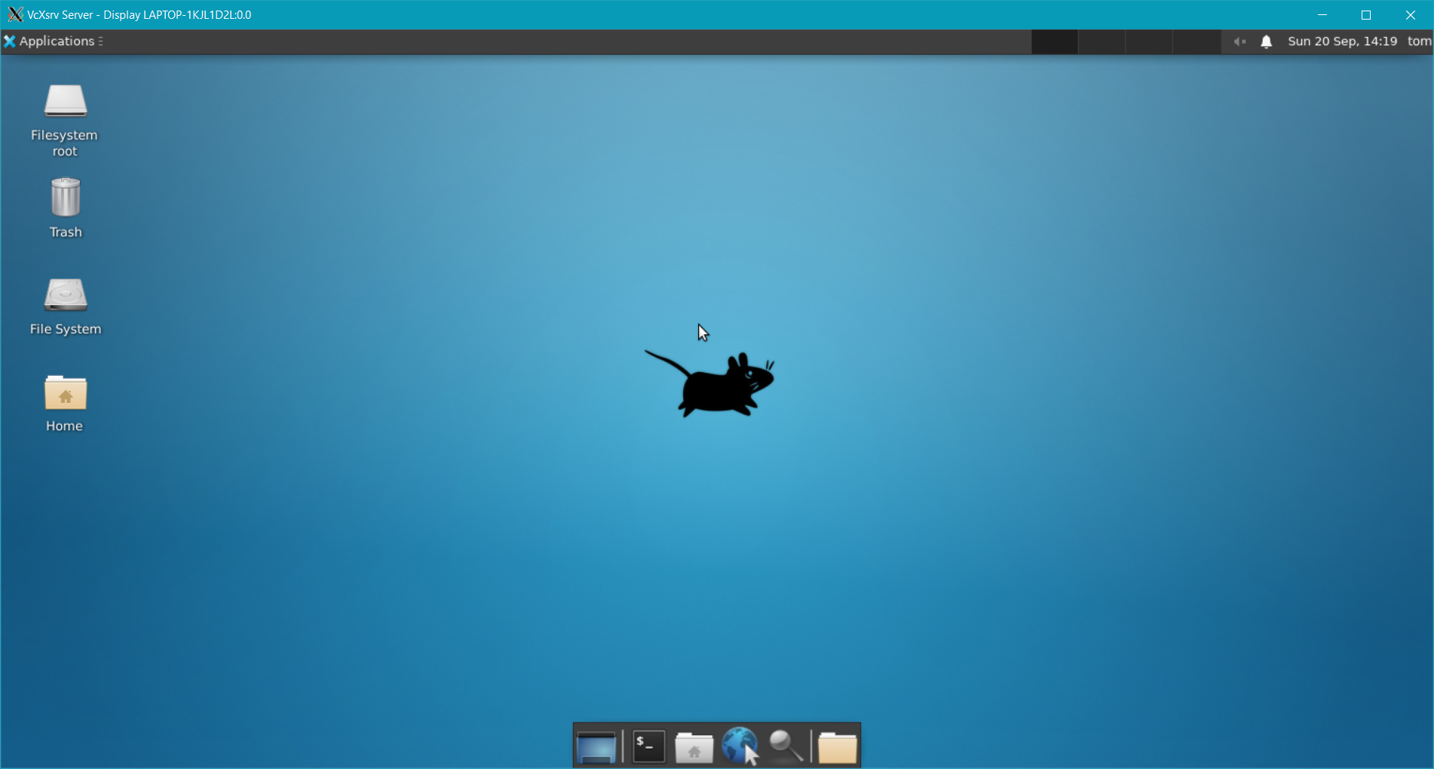Unmute audio via the muted speaker icon
Image resolution: width=1434 pixels, height=769 pixels.
(1238, 41)
